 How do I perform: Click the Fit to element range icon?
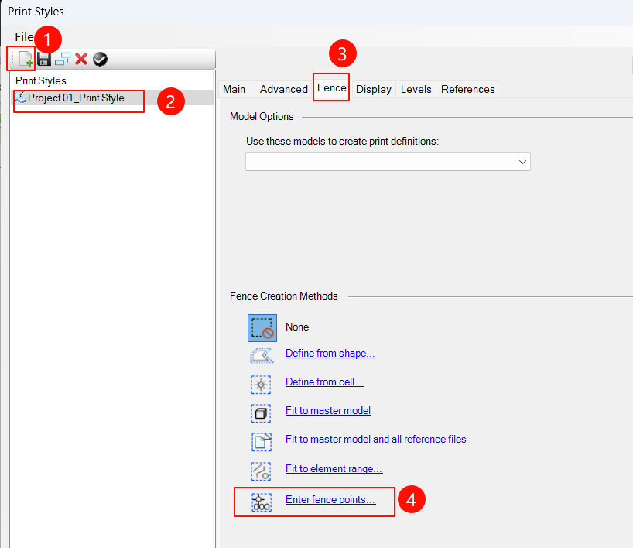click(261, 471)
